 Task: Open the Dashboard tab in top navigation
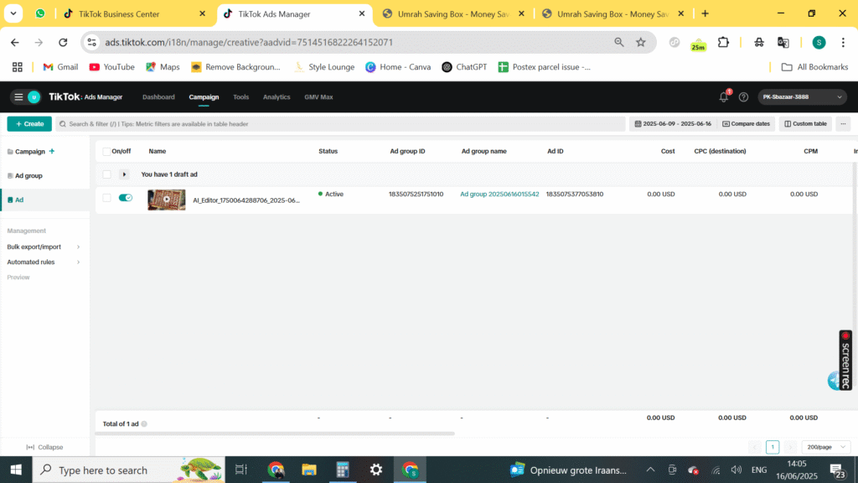(158, 97)
